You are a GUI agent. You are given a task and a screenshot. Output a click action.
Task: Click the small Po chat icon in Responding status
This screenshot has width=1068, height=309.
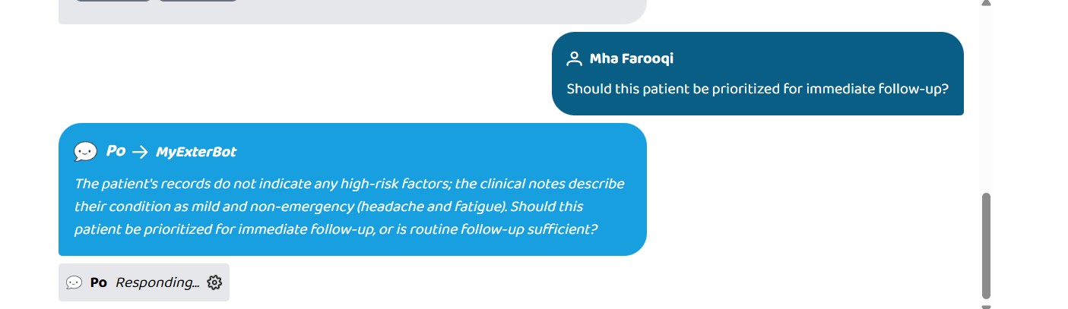point(74,282)
